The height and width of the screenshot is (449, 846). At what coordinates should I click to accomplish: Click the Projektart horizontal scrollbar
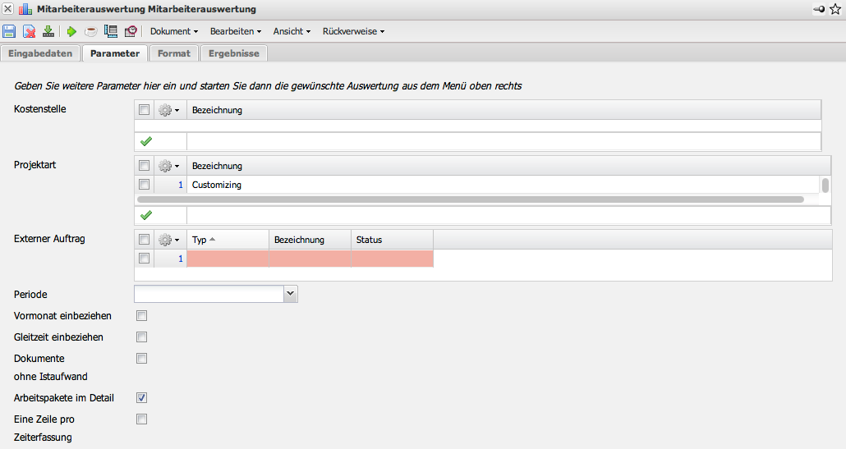(471, 199)
